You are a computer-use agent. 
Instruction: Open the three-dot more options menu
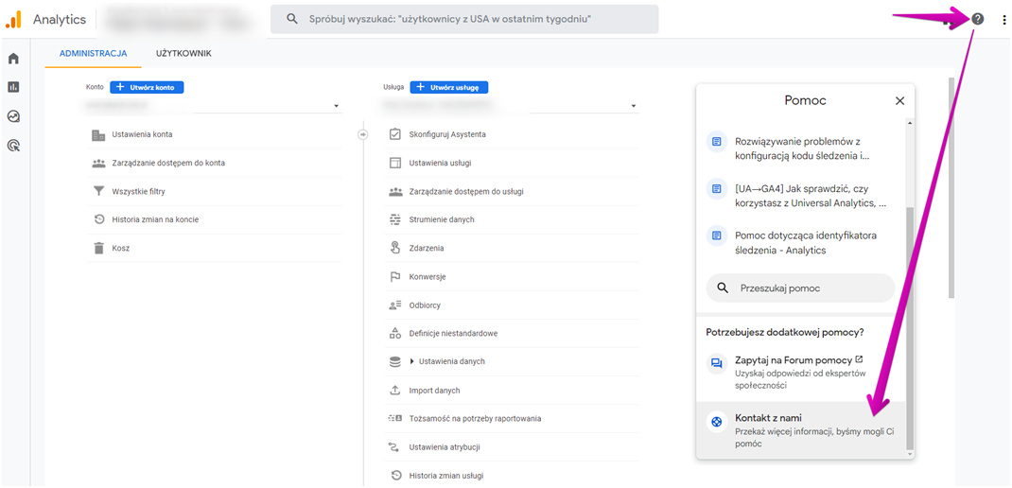point(1003,20)
